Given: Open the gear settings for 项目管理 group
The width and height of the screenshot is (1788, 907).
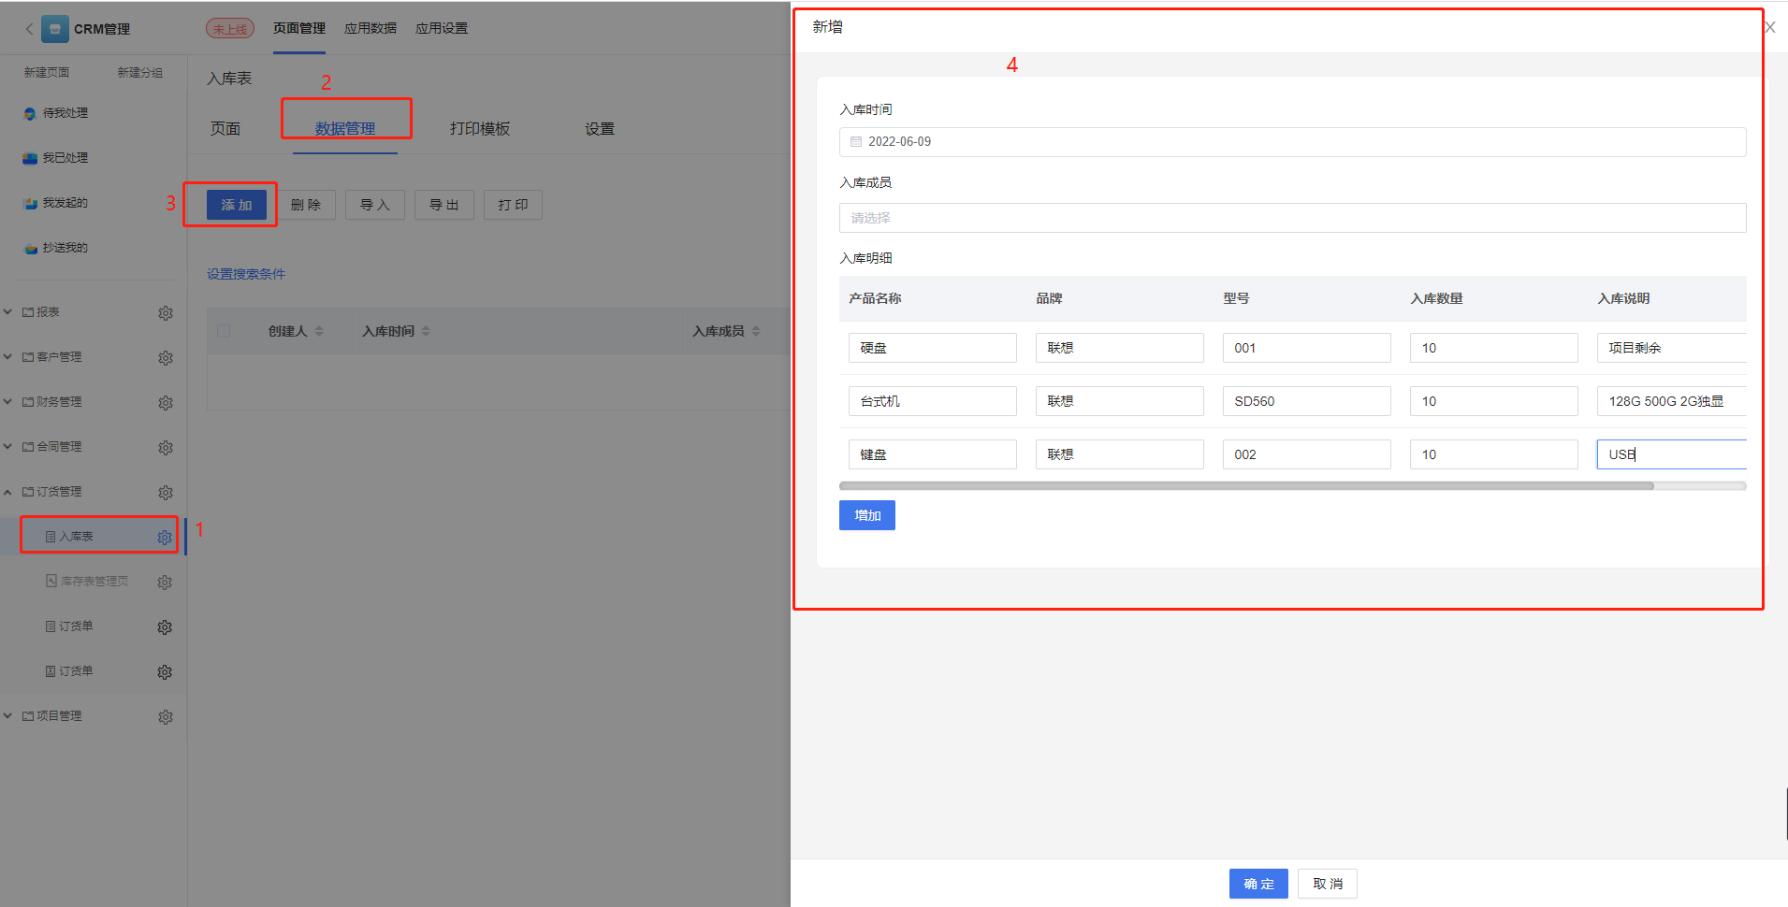Looking at the screenshot, I should [x=166, y=717].
